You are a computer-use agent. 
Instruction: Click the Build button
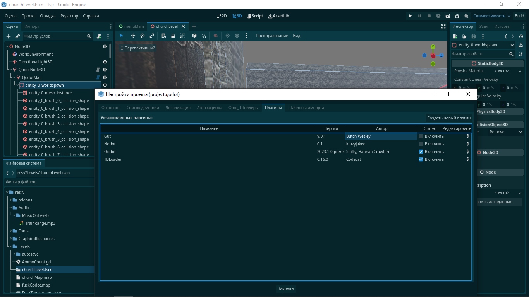[519, 16]
